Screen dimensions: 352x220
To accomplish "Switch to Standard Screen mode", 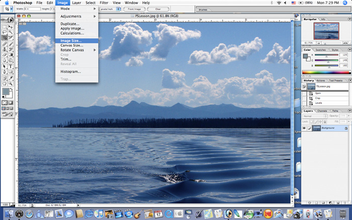I will 4,108.
